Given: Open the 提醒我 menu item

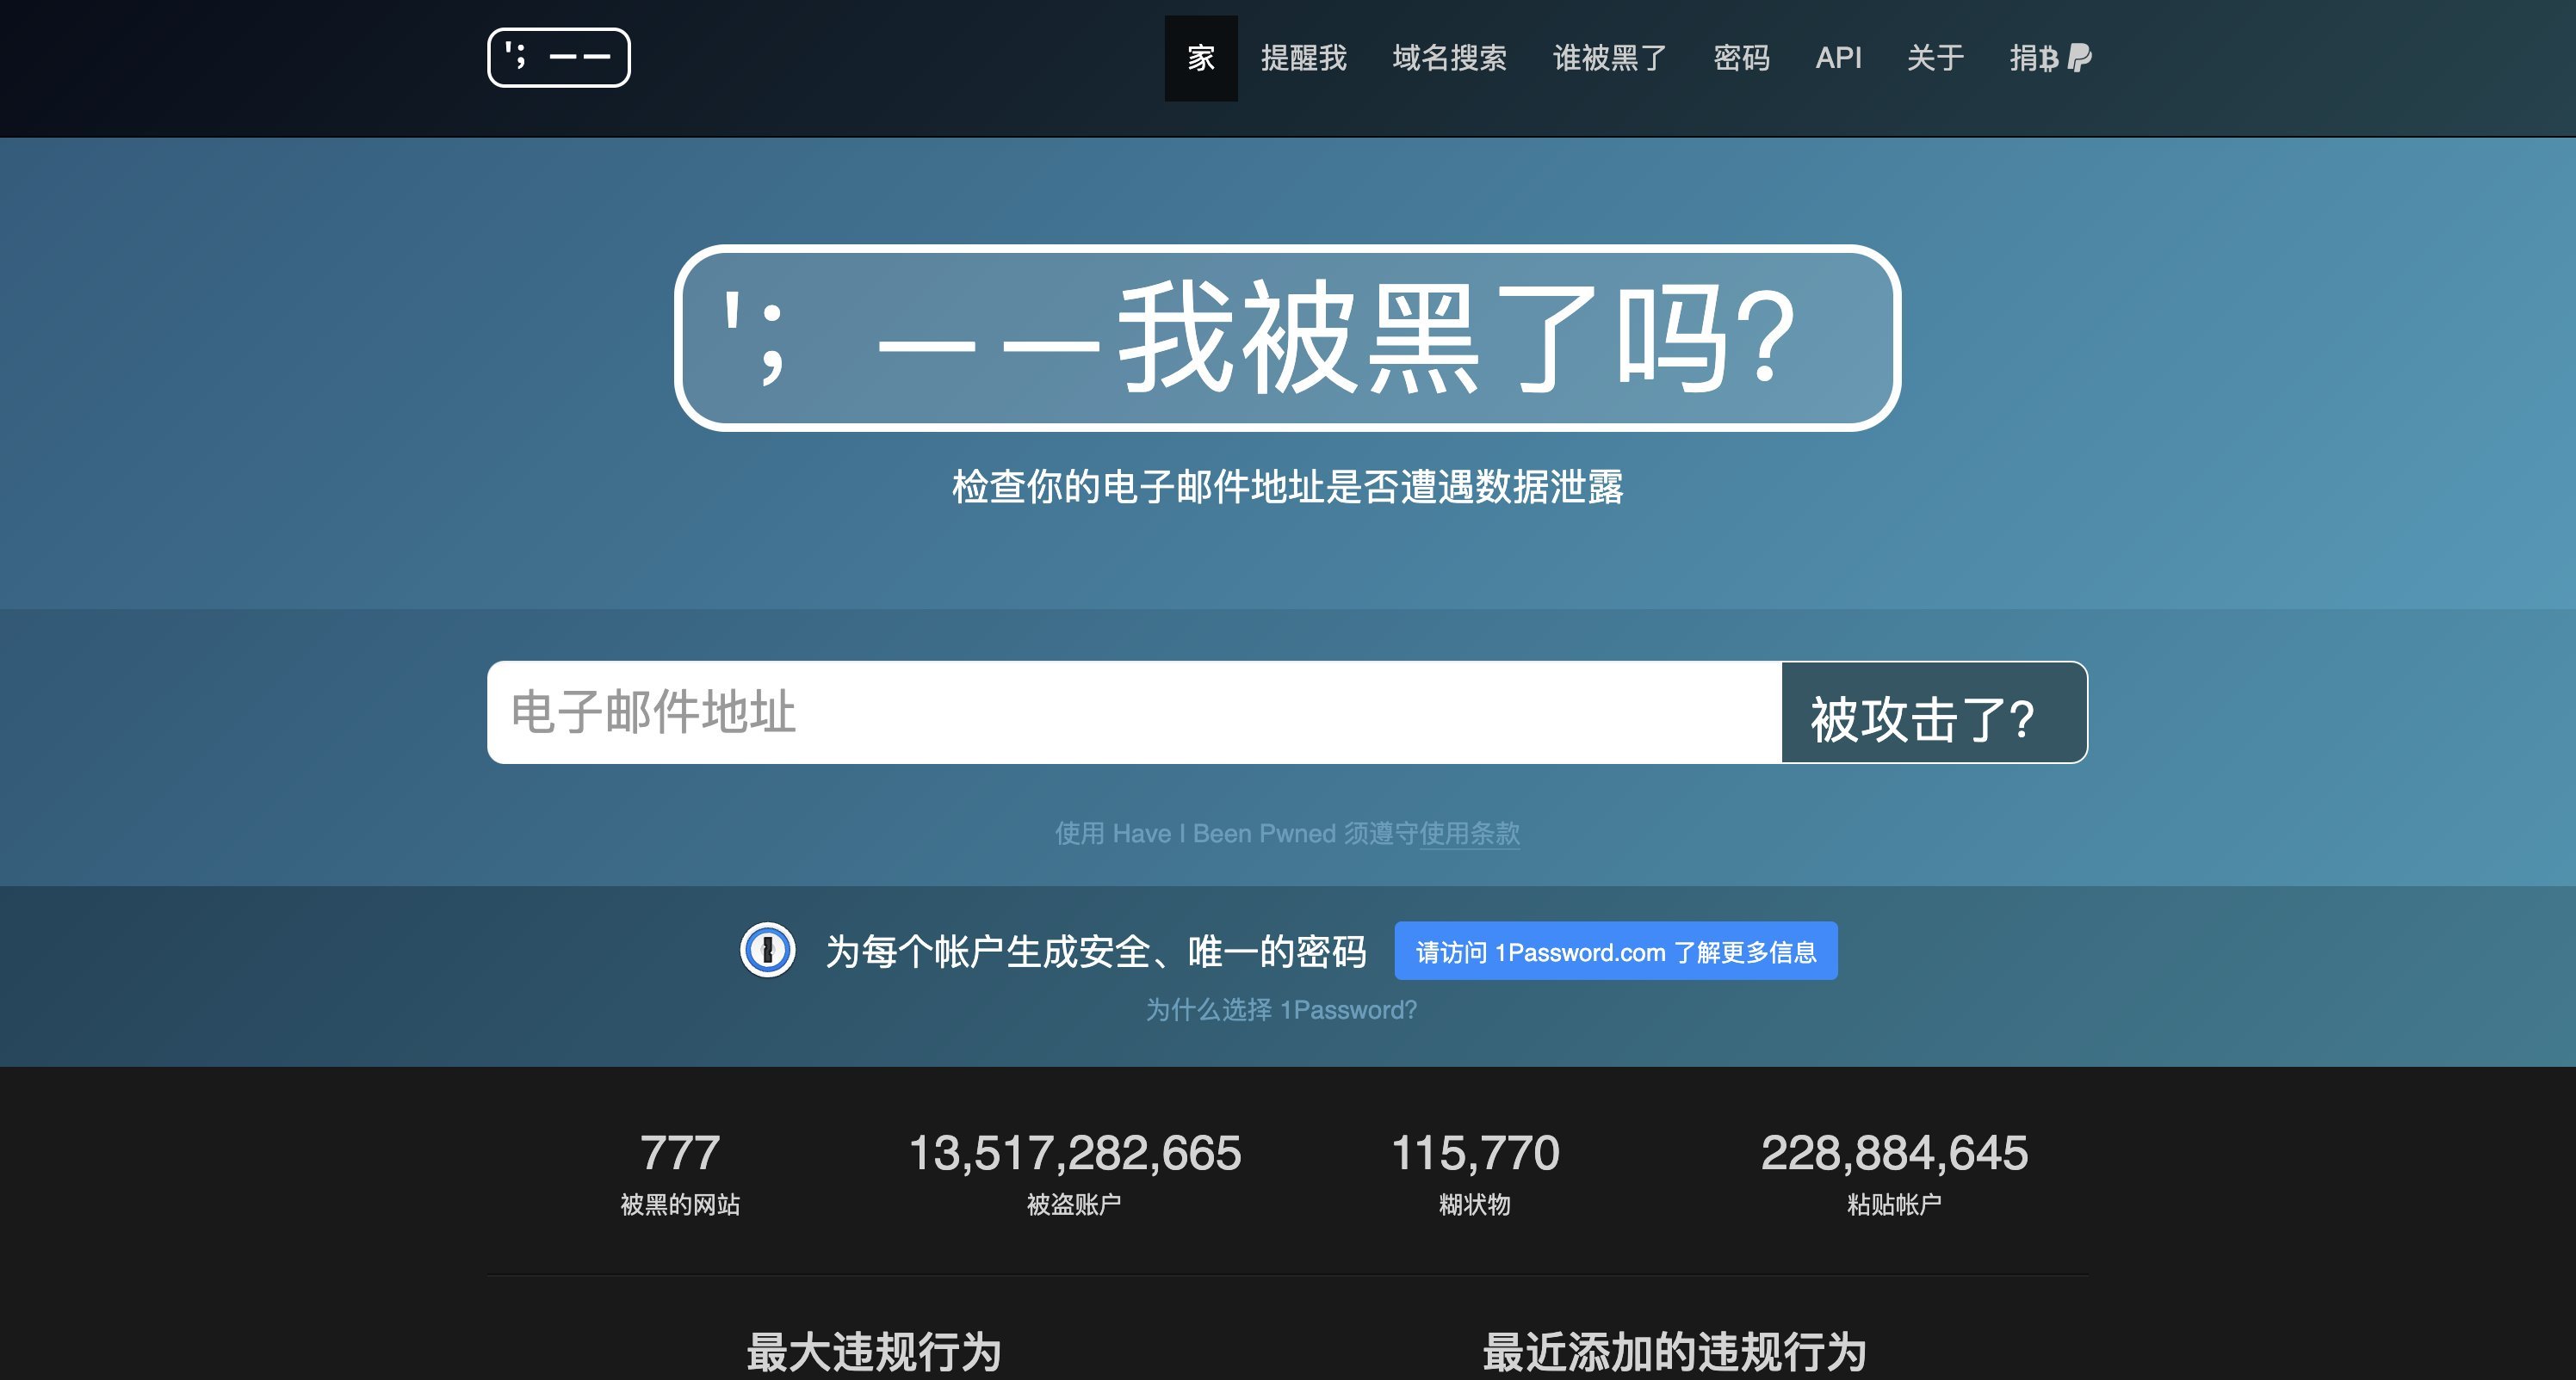Looking at the screenshot, I should 1303,58.
